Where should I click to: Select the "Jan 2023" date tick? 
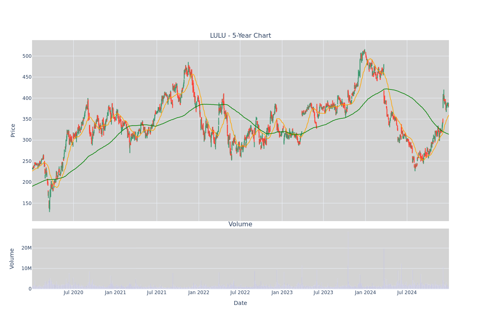[x=282, y=293]
